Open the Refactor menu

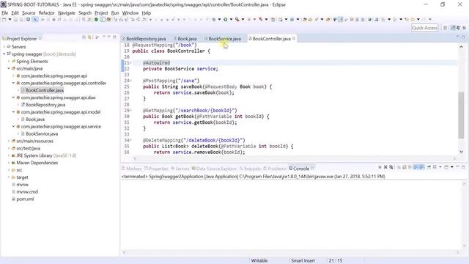click(47, 13)
